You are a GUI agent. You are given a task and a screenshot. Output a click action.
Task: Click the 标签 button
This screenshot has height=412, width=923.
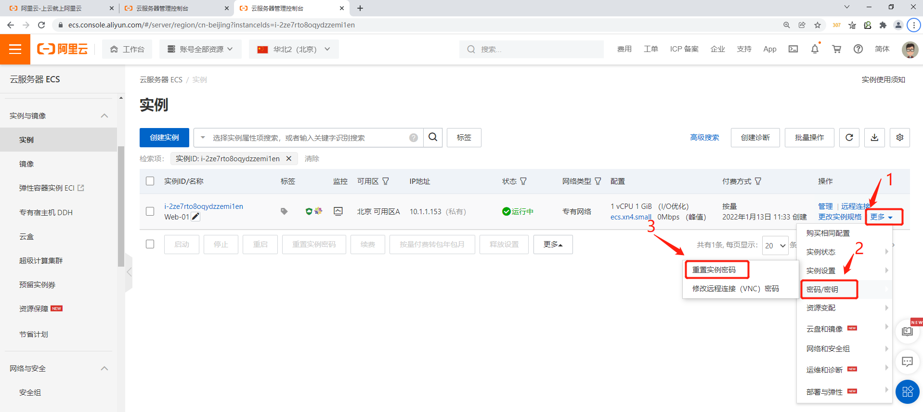[x=464, y=138]
